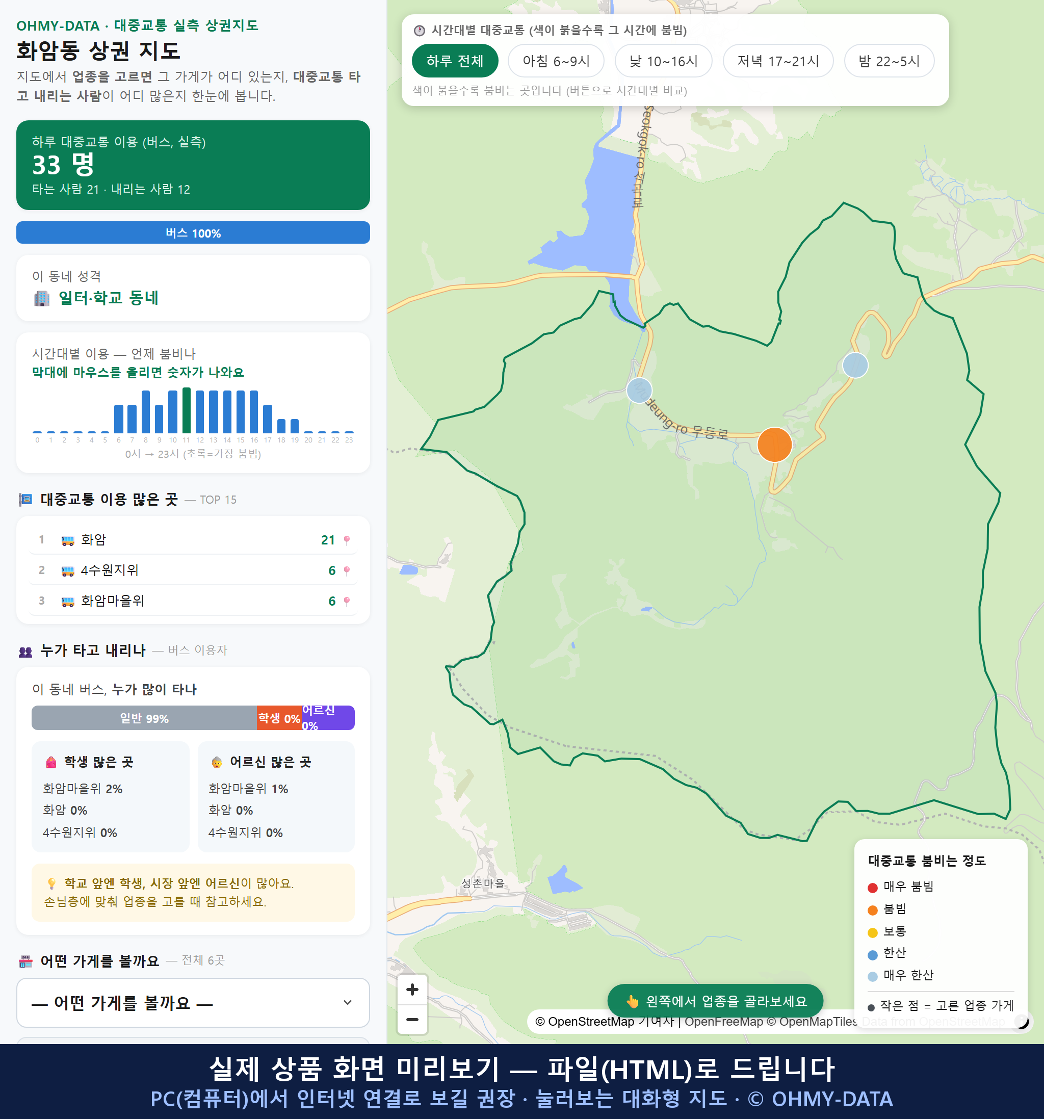Click the bus icon in the 화암 row
The width and height of the screenshot is (1044, 1119).
[x=67, y=540]
